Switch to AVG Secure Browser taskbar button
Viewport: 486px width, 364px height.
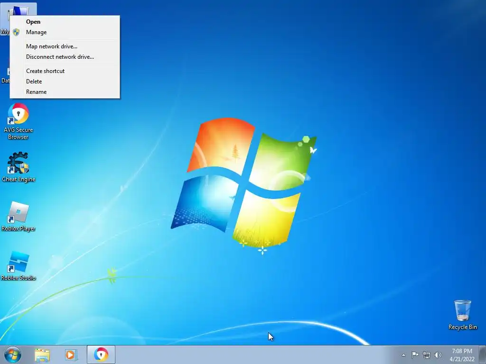tap(101, 355)
